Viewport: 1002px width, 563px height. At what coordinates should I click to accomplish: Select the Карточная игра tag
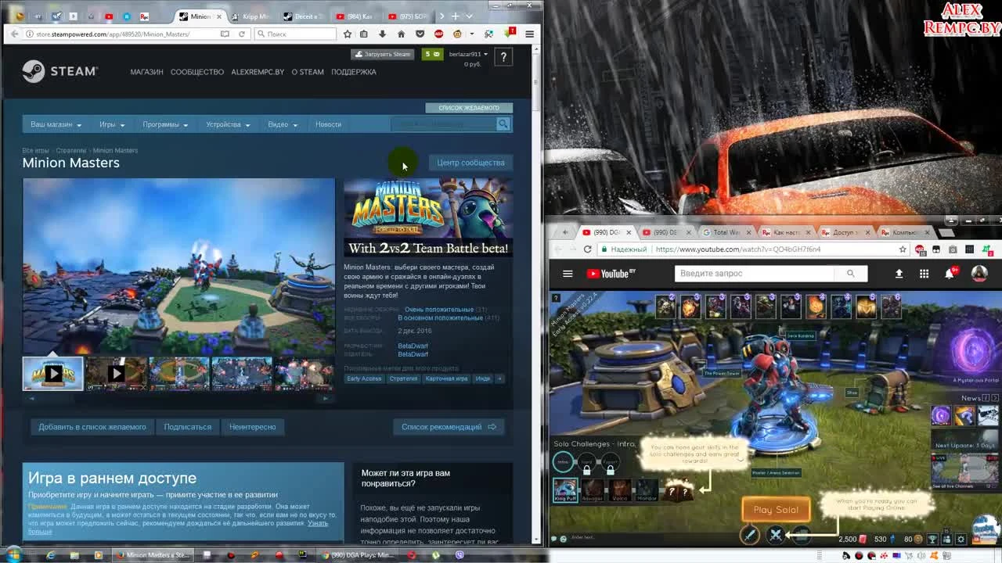(446, 378)
